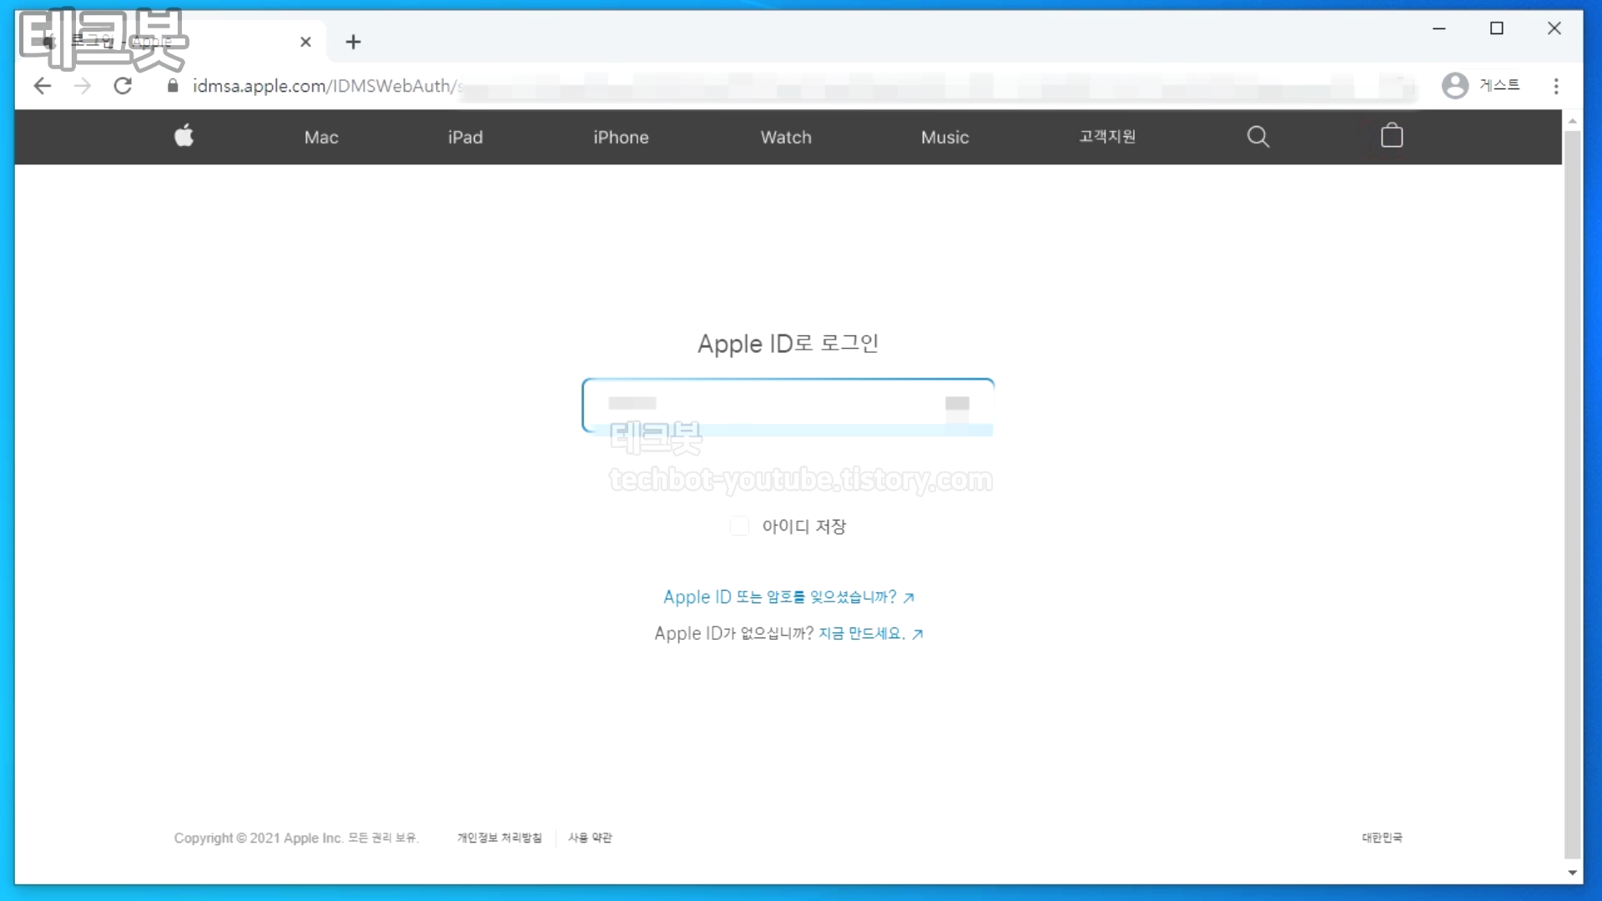Click the 대한민국 region link
The height and width of the screenshot is (901, 1602).
click(x=1382, y=838)
